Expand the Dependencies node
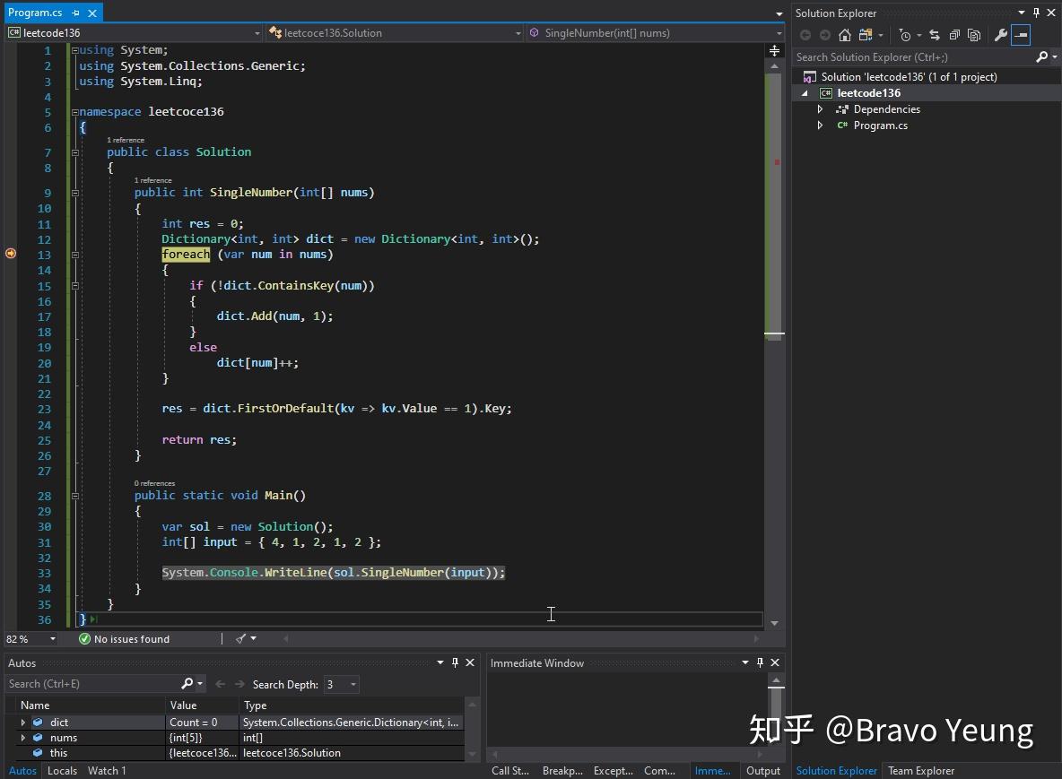1062x779 pixels. click(x=820, y=109)
